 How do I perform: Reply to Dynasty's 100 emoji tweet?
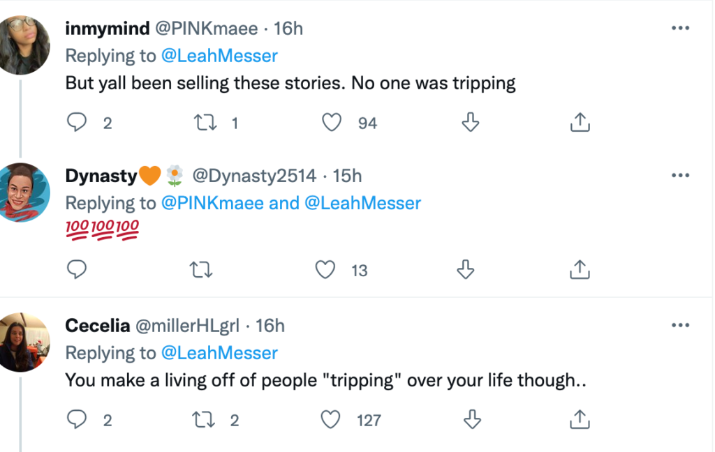coord(76,269)
